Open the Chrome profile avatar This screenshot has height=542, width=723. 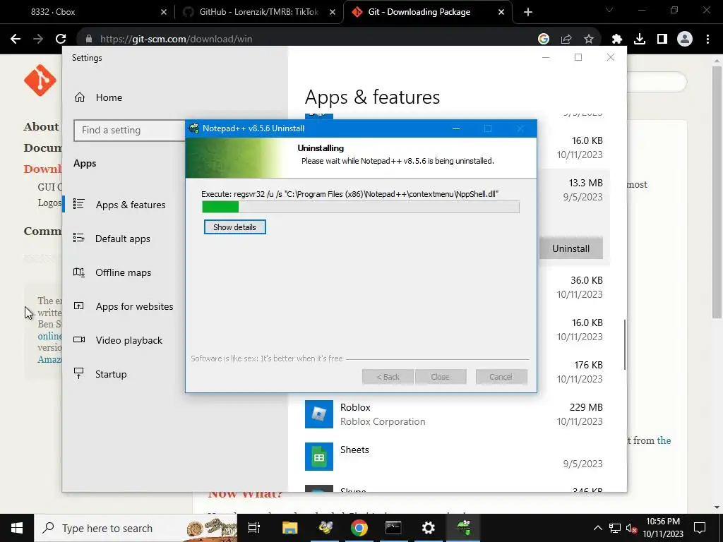tap(685, 40)
